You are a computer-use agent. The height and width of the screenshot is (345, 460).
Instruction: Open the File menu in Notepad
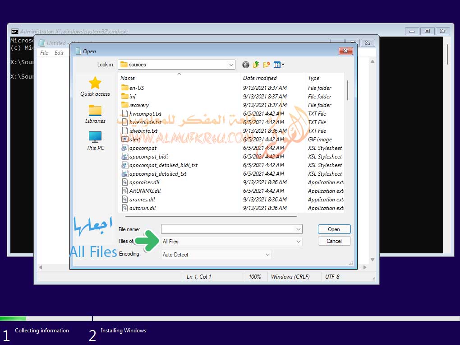(44, 52)
